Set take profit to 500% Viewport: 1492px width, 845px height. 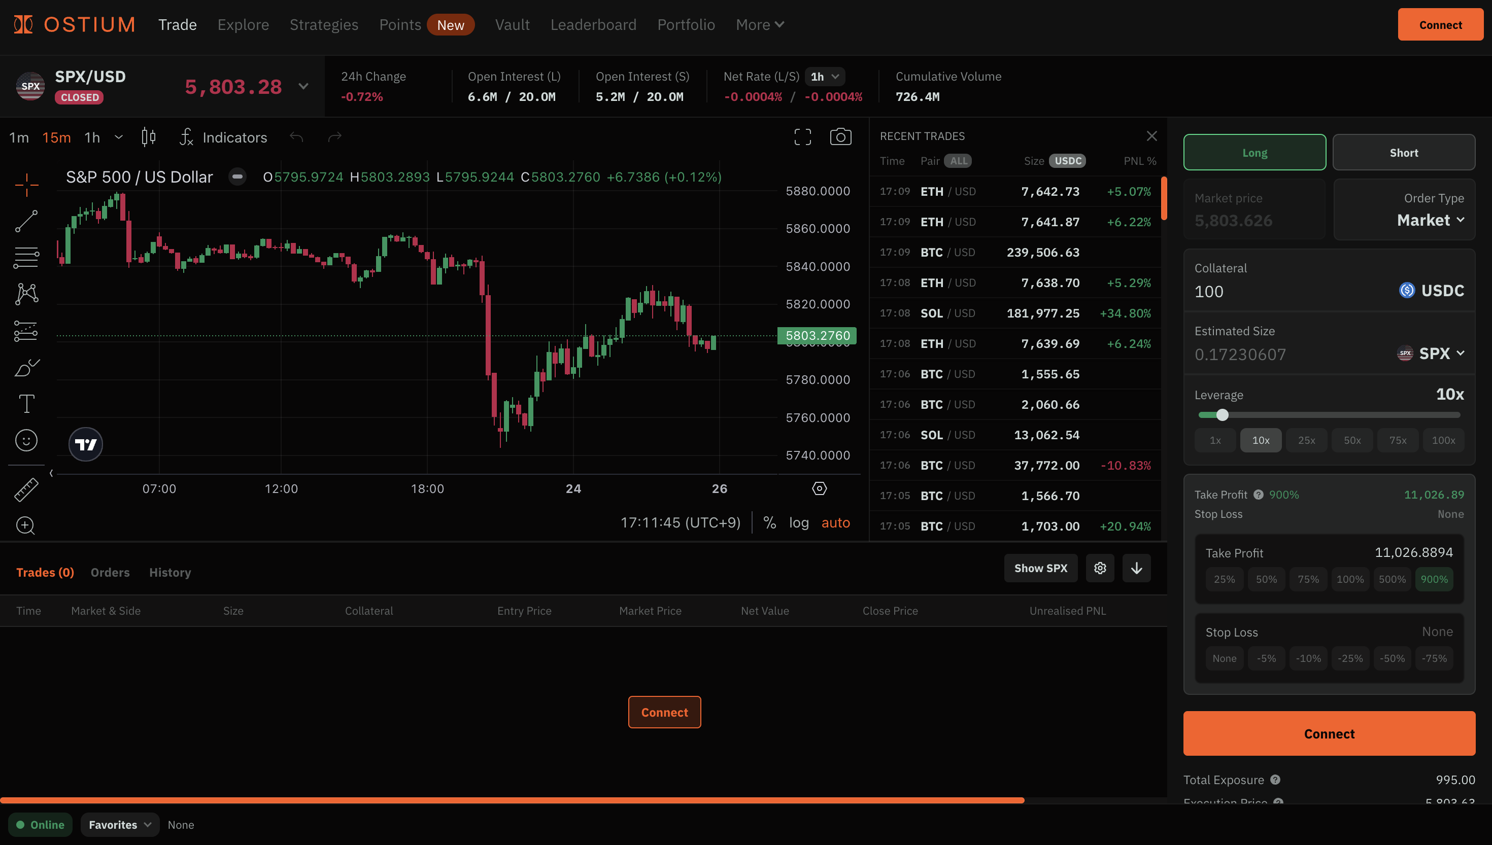[x=1392, y=579]
